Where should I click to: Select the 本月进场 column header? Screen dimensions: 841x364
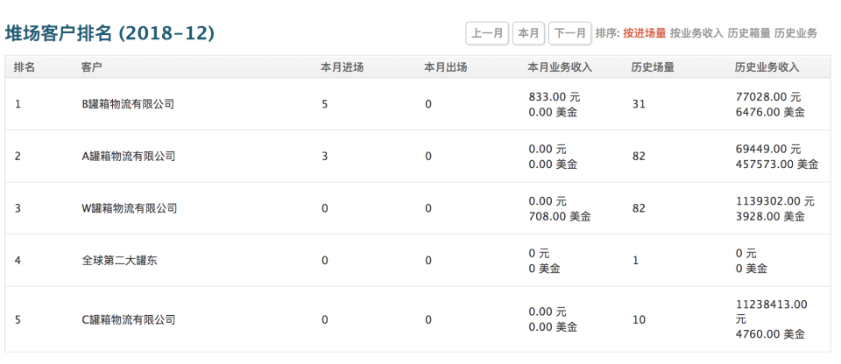[342, 67]
